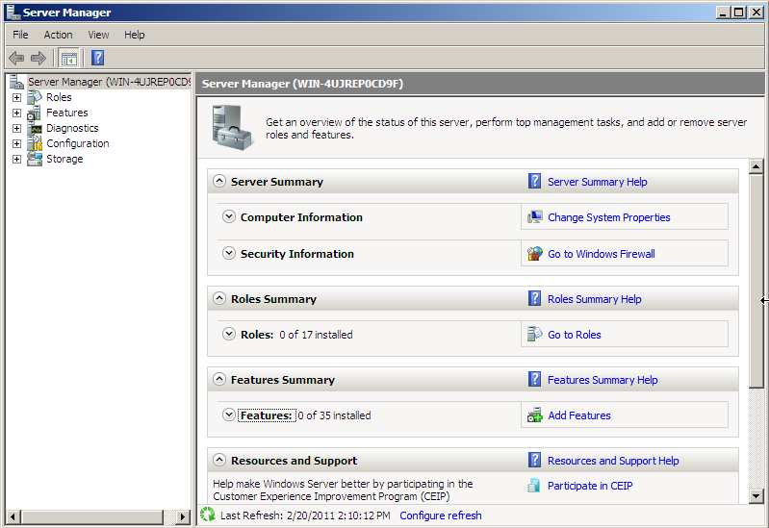Select the Server Manager root tree item
The image size is (769, 528).
109,82
